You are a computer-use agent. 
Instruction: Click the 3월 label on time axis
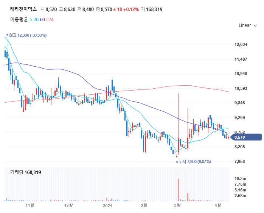tap(177, 205)
